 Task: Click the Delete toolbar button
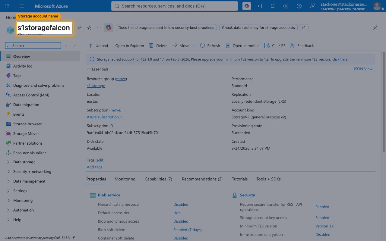tap(158, 45)
